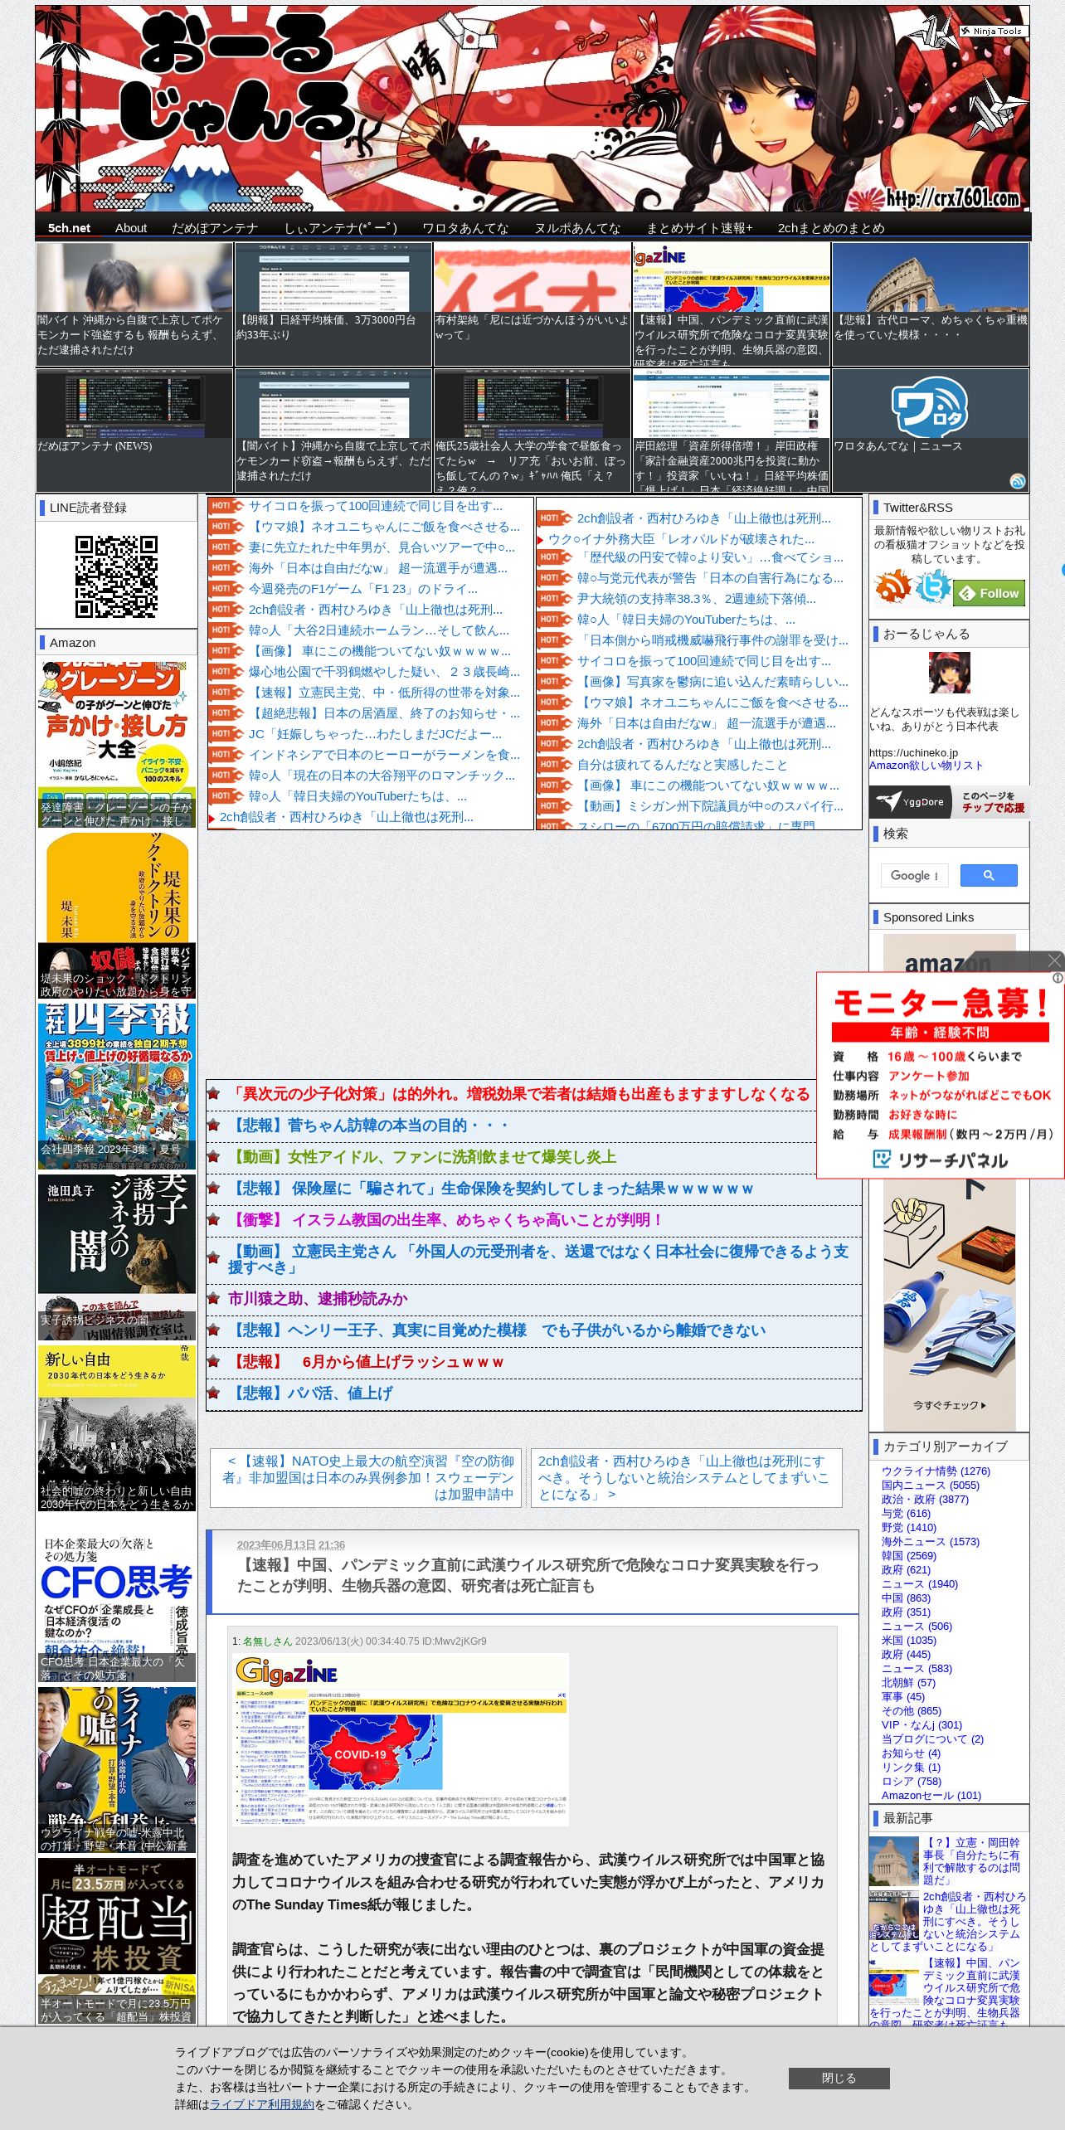
Task: Click the green Follow feedly button
Action: click(989, 593)
